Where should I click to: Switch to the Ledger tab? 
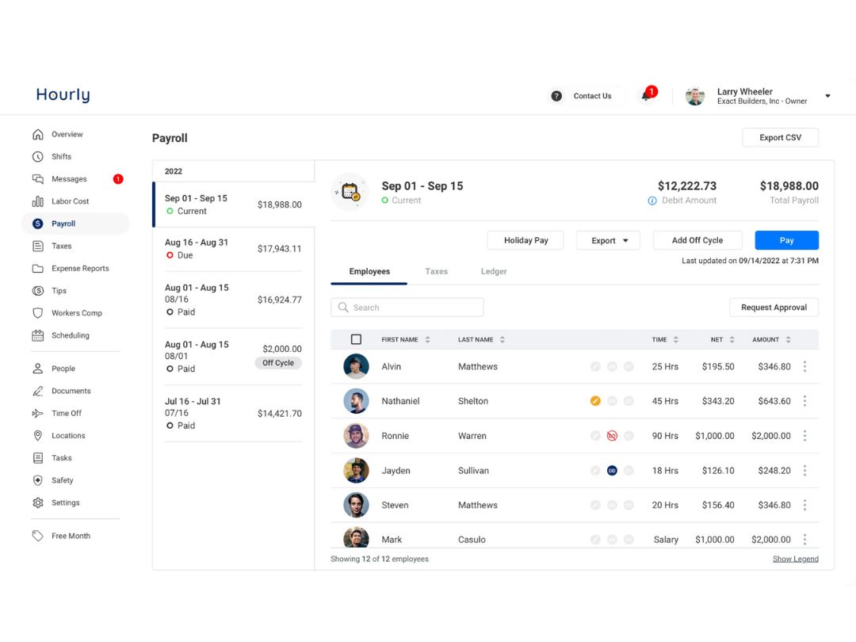(x=494, y=271)
